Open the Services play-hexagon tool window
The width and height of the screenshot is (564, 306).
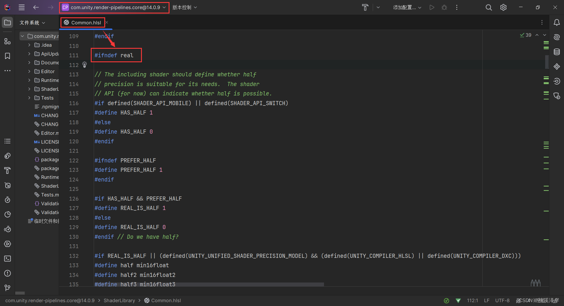coord(8,244)
